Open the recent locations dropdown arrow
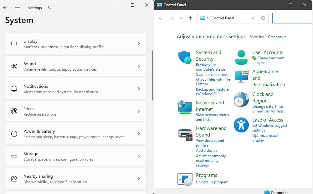Image resolution: width=313 pixels, height=194 pixels. (x=181, y=18)
